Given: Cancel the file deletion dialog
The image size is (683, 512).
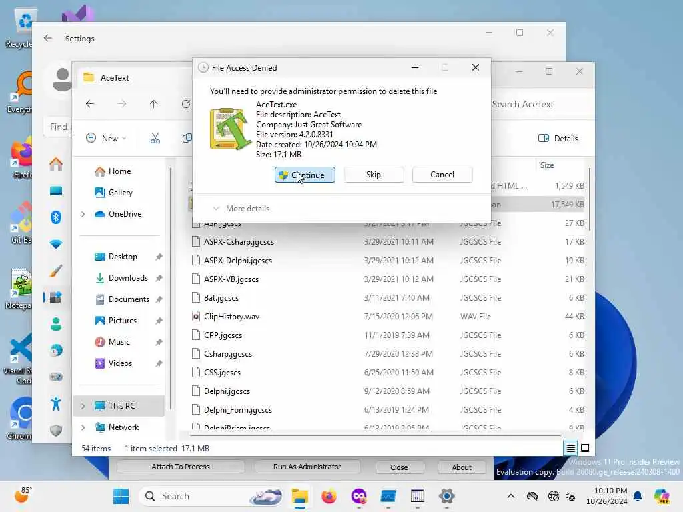Looking at the screenshot, I should pyautogui.click(x=442, y=175).
